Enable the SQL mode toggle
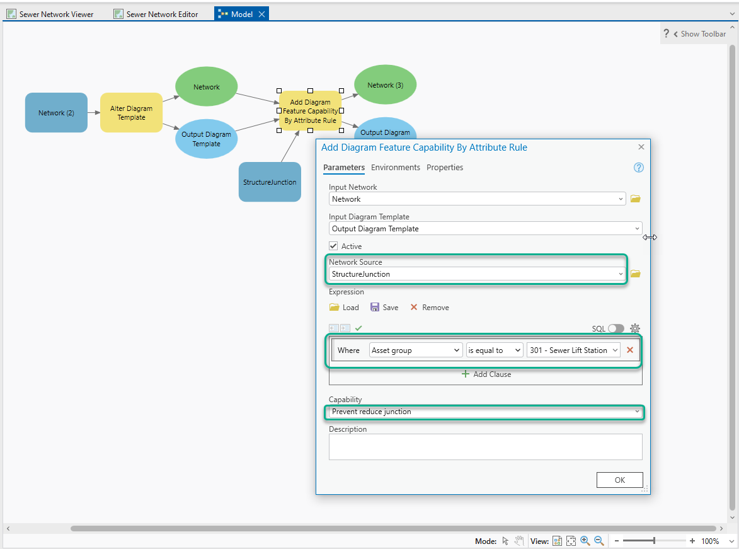The image size is (739, 549). coord(616,328)
